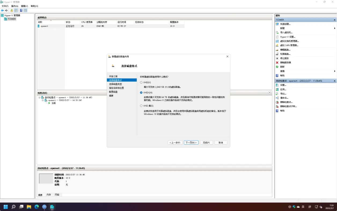Click 导出 checkpoint action
The height and width of the screenshot is (211, 337).
coord(283,94)
